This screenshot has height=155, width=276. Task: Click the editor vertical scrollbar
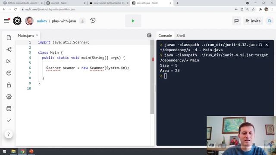pos(152,77)
